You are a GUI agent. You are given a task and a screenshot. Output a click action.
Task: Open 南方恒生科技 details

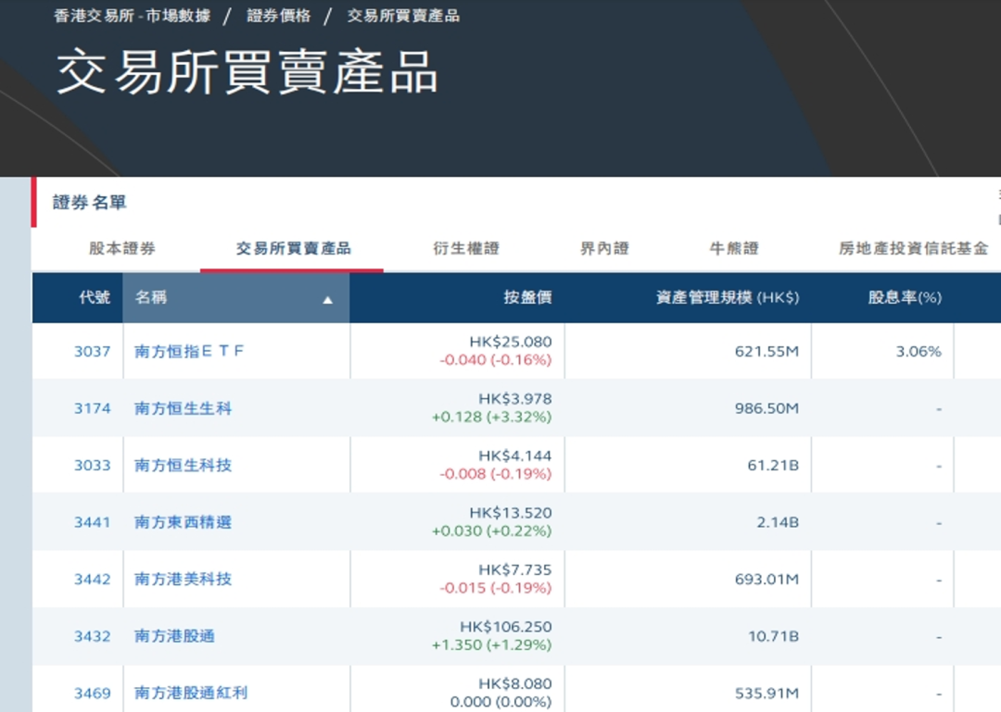coord(183,465)
